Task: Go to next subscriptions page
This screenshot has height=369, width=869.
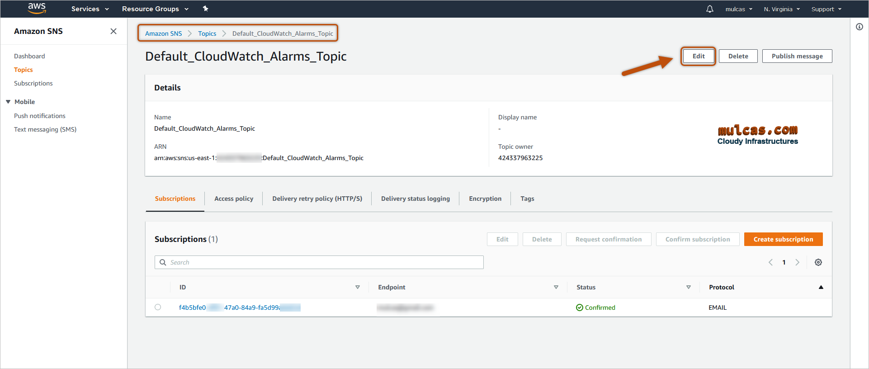Action: [x=797, y=262]
